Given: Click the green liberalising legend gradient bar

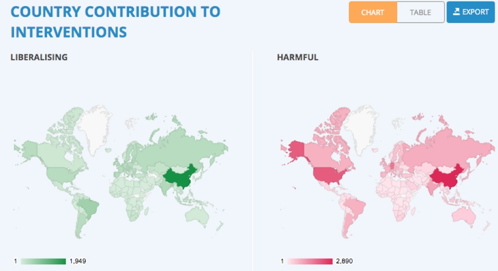Looking at the screenshot, I should coord(43,261).
